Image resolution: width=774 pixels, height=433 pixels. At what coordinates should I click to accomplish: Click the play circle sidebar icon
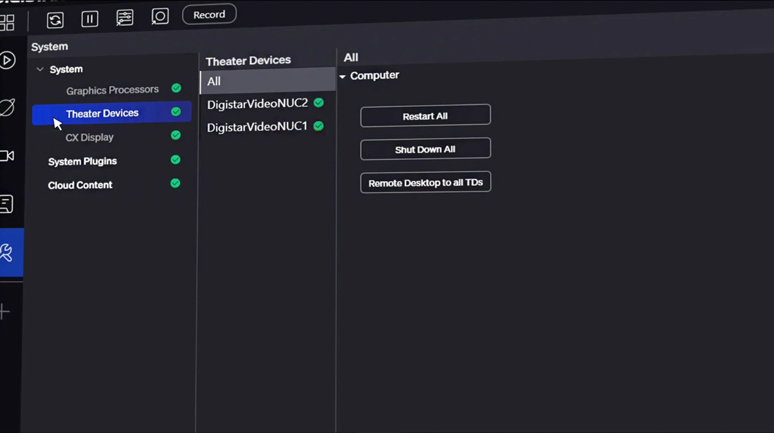7,60
